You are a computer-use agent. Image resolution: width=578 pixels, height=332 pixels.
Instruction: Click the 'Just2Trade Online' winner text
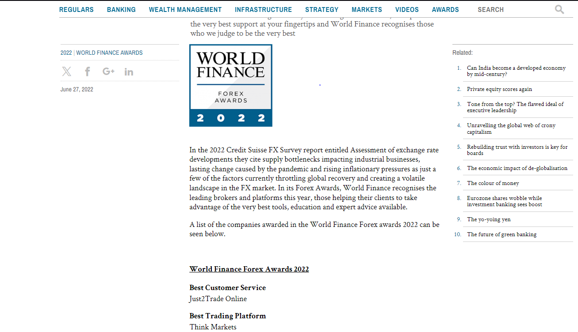pyautogui.click(x=218, y=299)
